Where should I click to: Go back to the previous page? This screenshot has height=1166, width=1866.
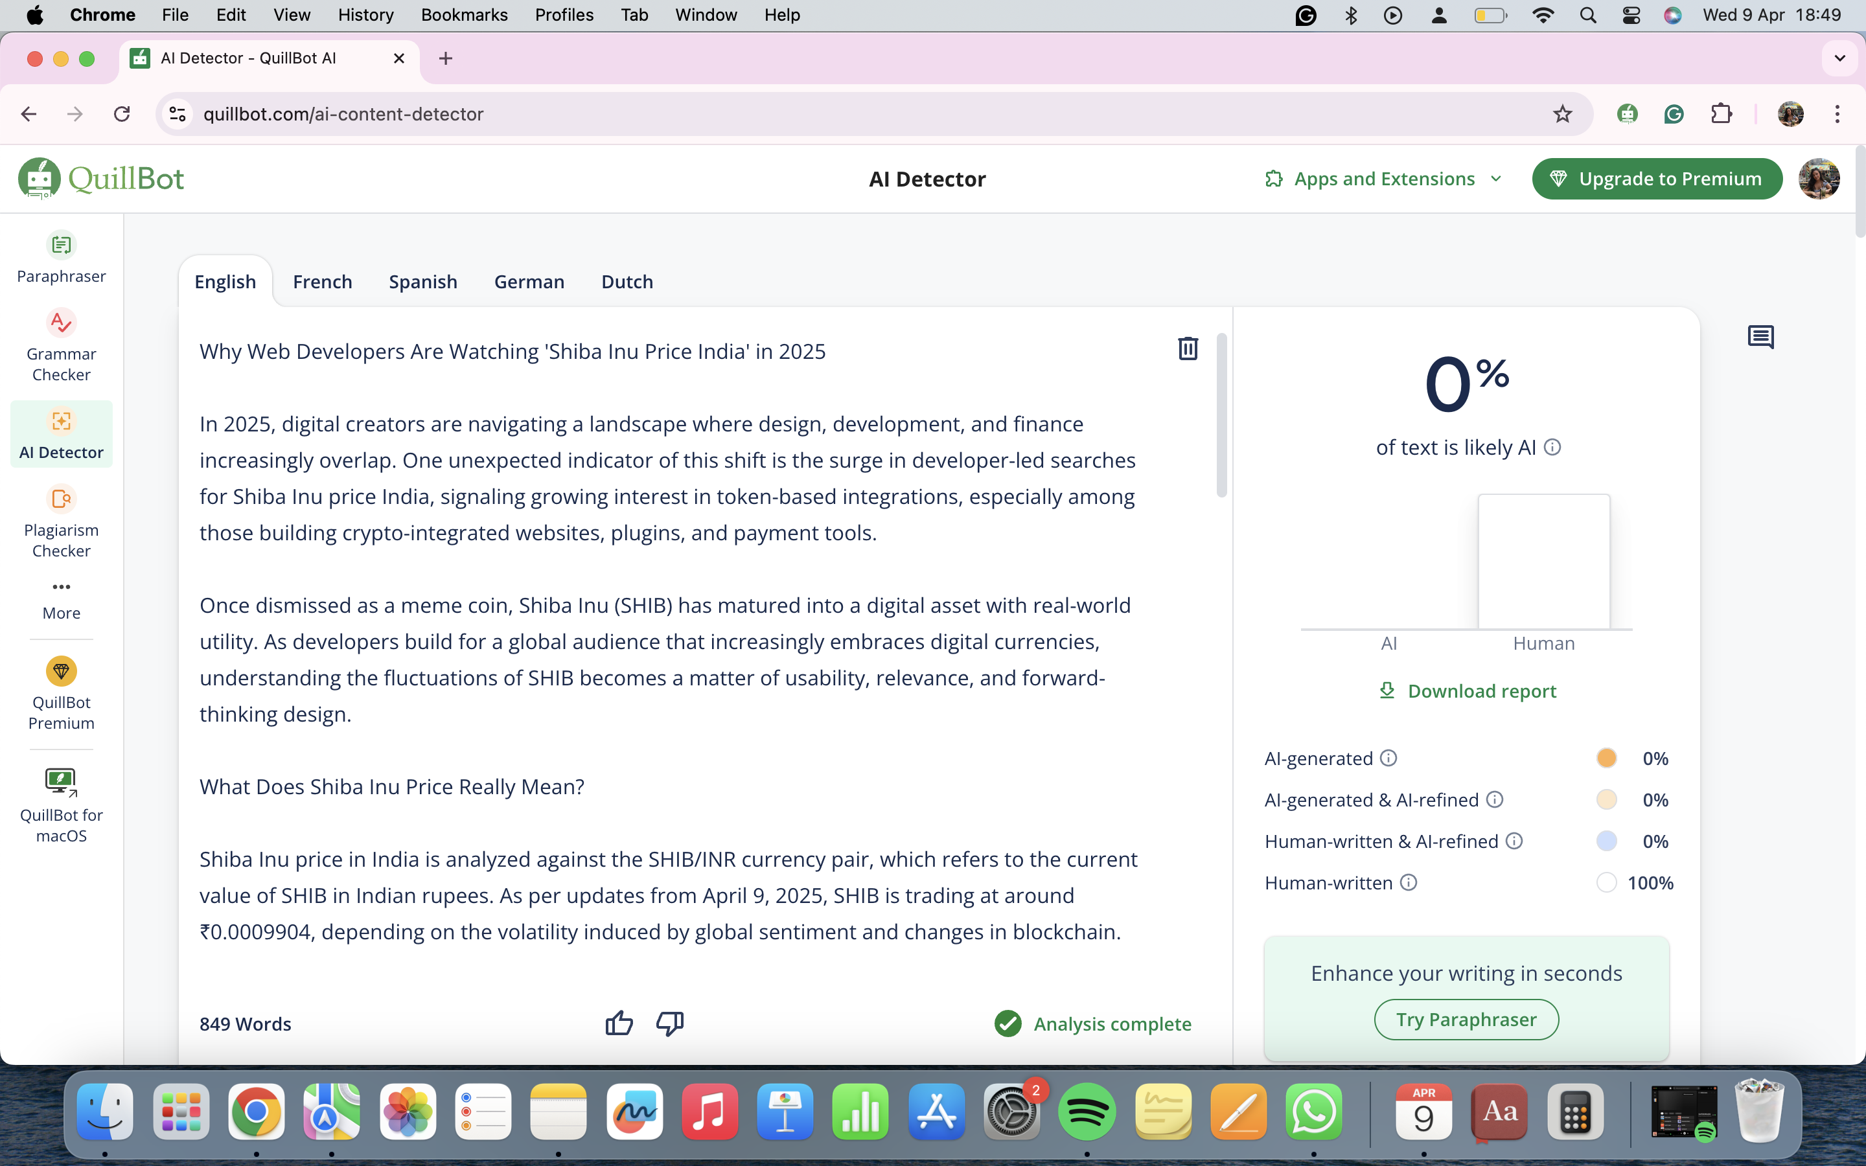click(29, 114)
